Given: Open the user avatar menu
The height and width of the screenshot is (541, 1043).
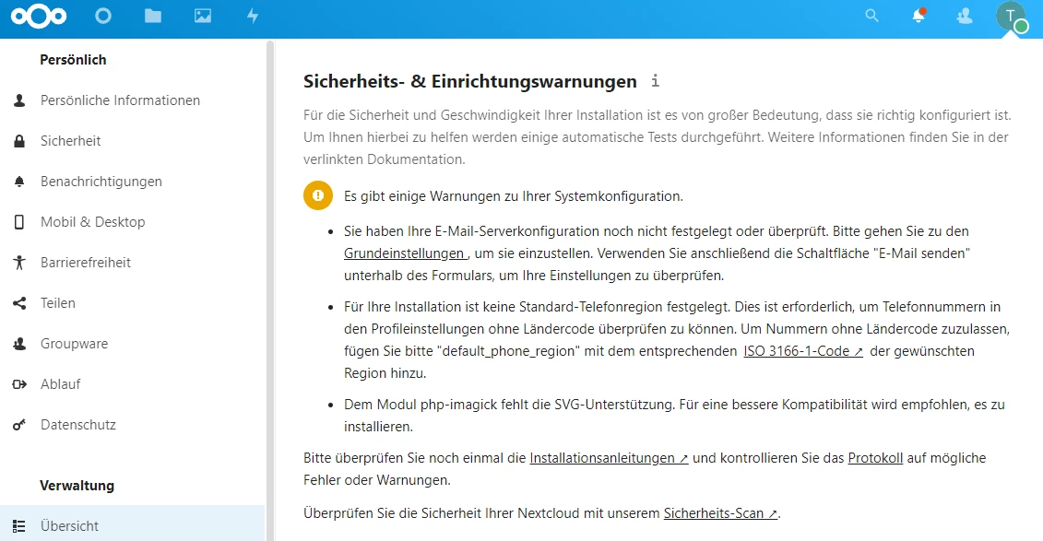Looking at the screenshot, I should pyautogui.click(x=1011, y=17).
